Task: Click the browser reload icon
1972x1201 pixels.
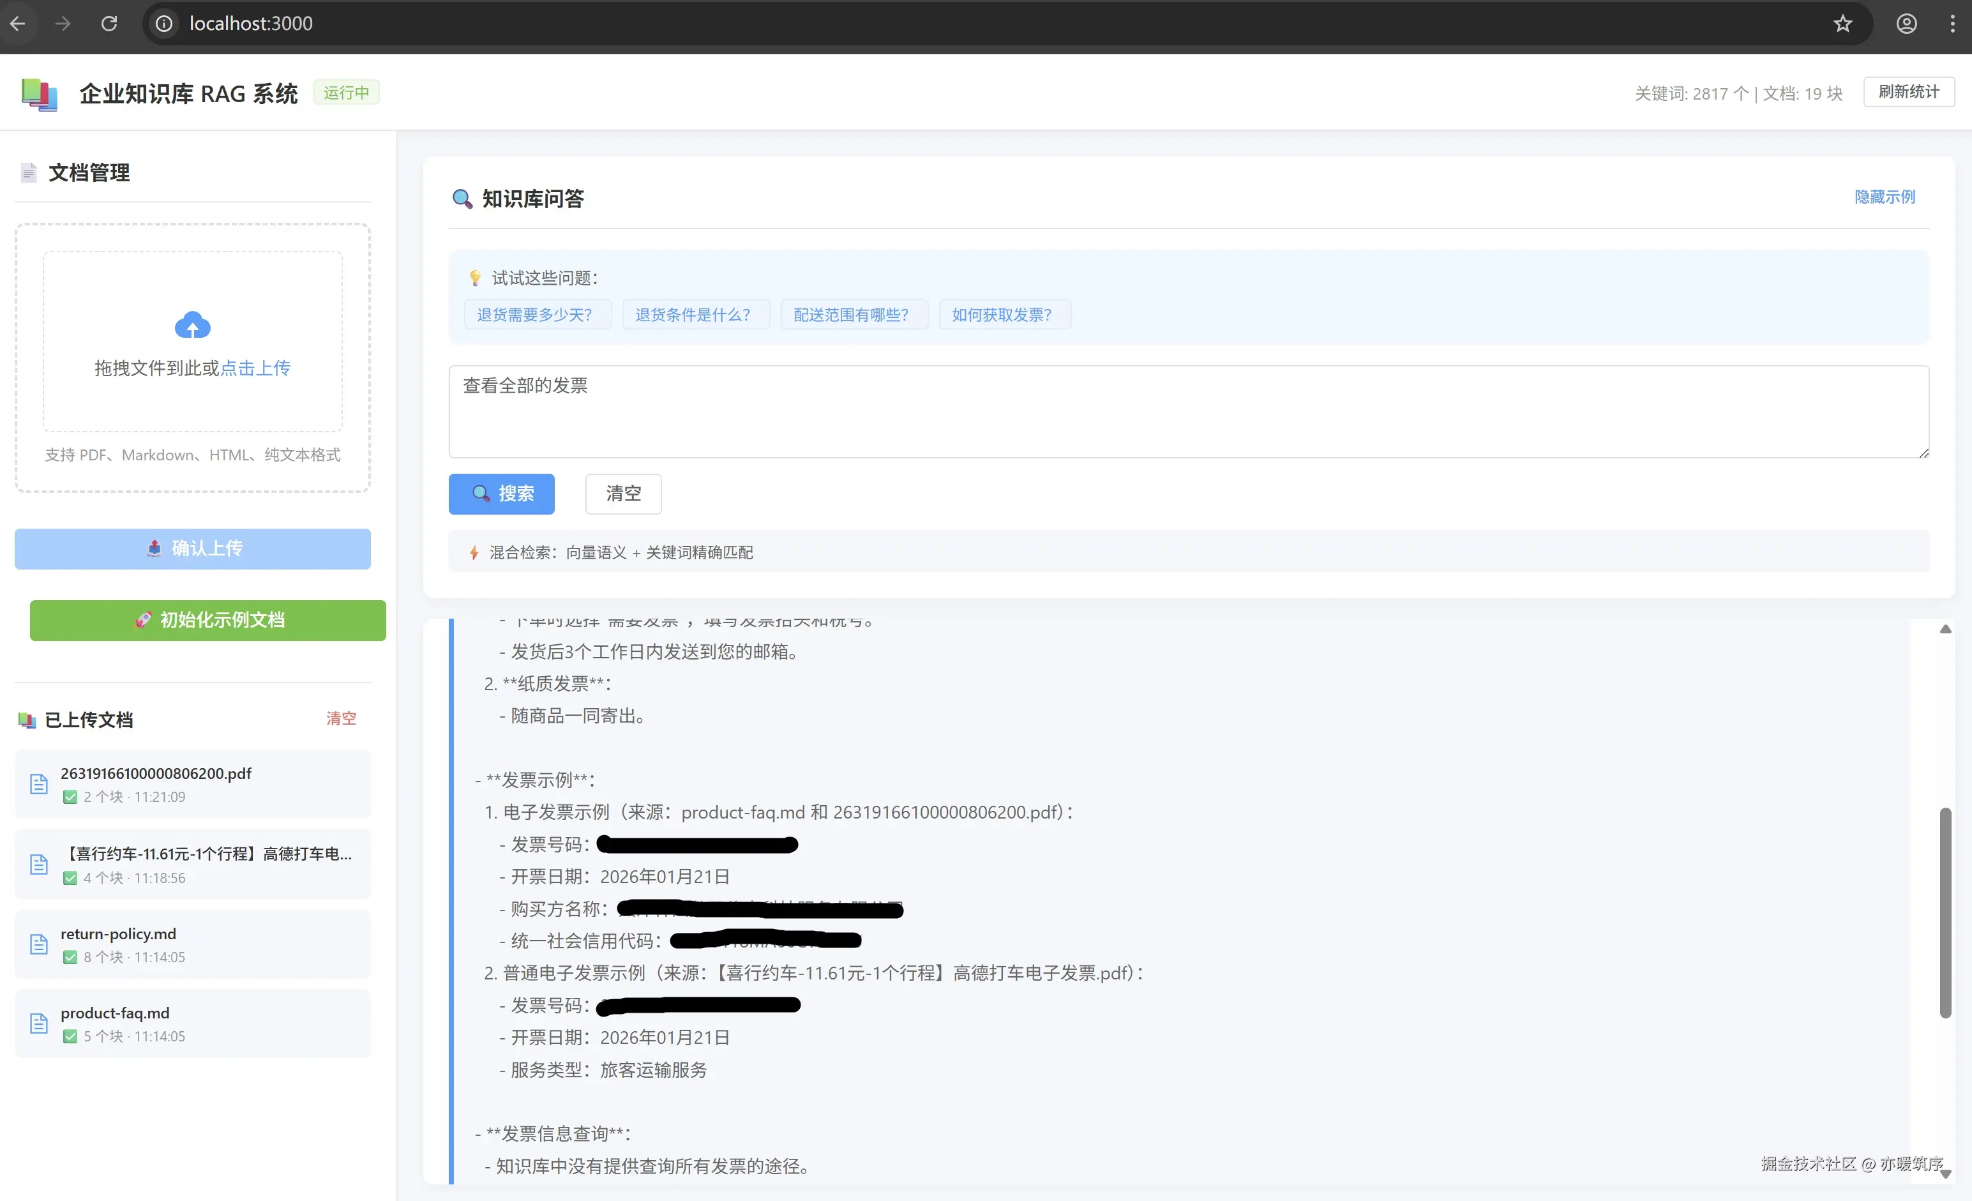Action: pos(109,23)
